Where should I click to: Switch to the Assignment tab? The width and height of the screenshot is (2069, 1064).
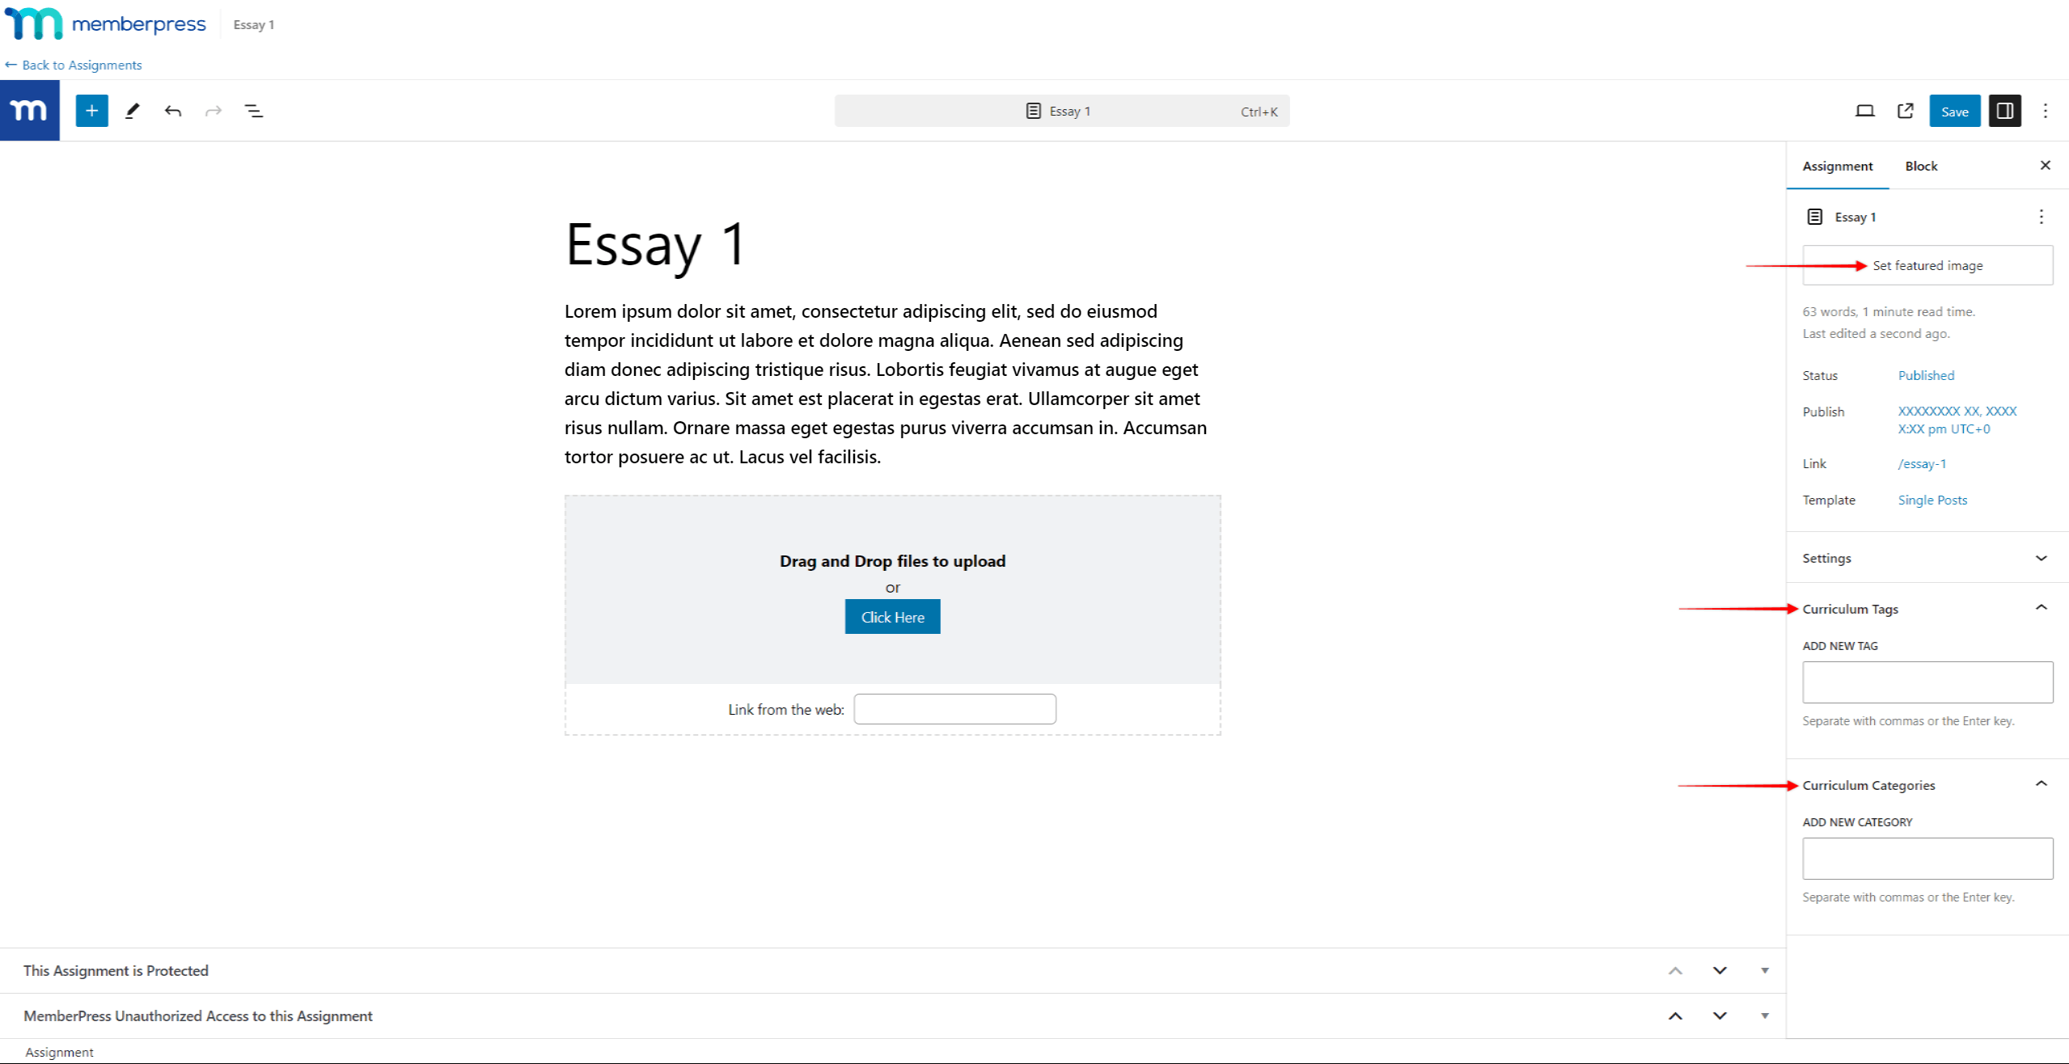[x=1837, y=166]
